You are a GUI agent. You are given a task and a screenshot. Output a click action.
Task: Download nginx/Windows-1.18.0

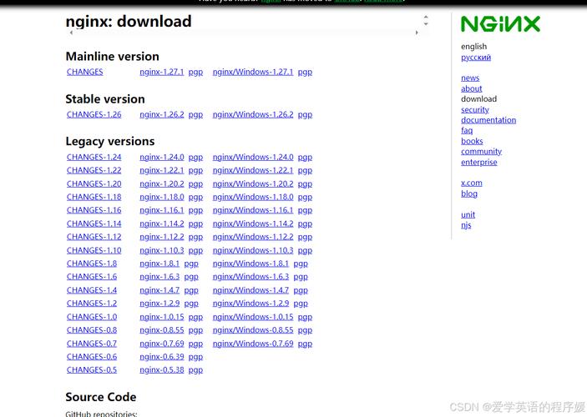(x=253, y=197)
